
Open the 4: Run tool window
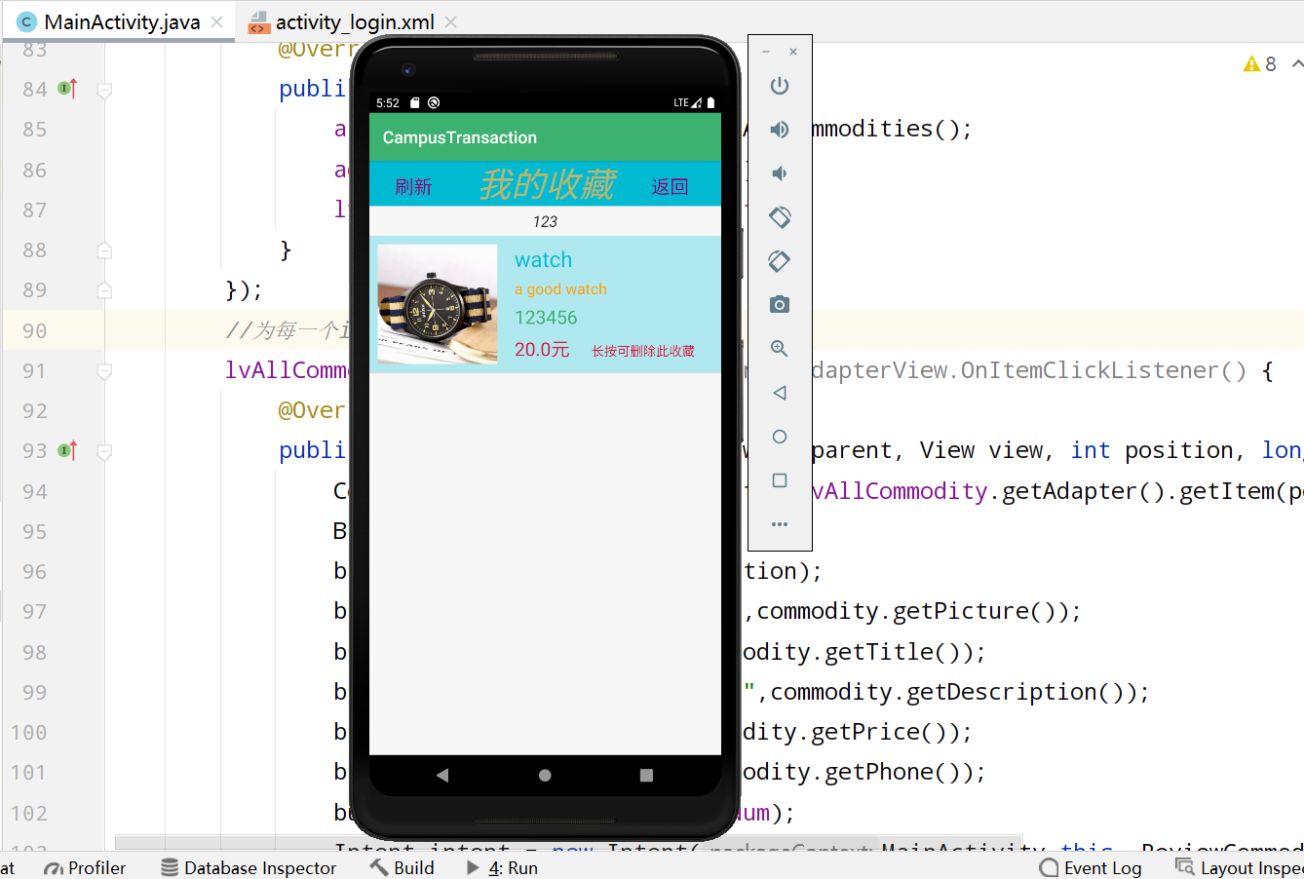502,867
